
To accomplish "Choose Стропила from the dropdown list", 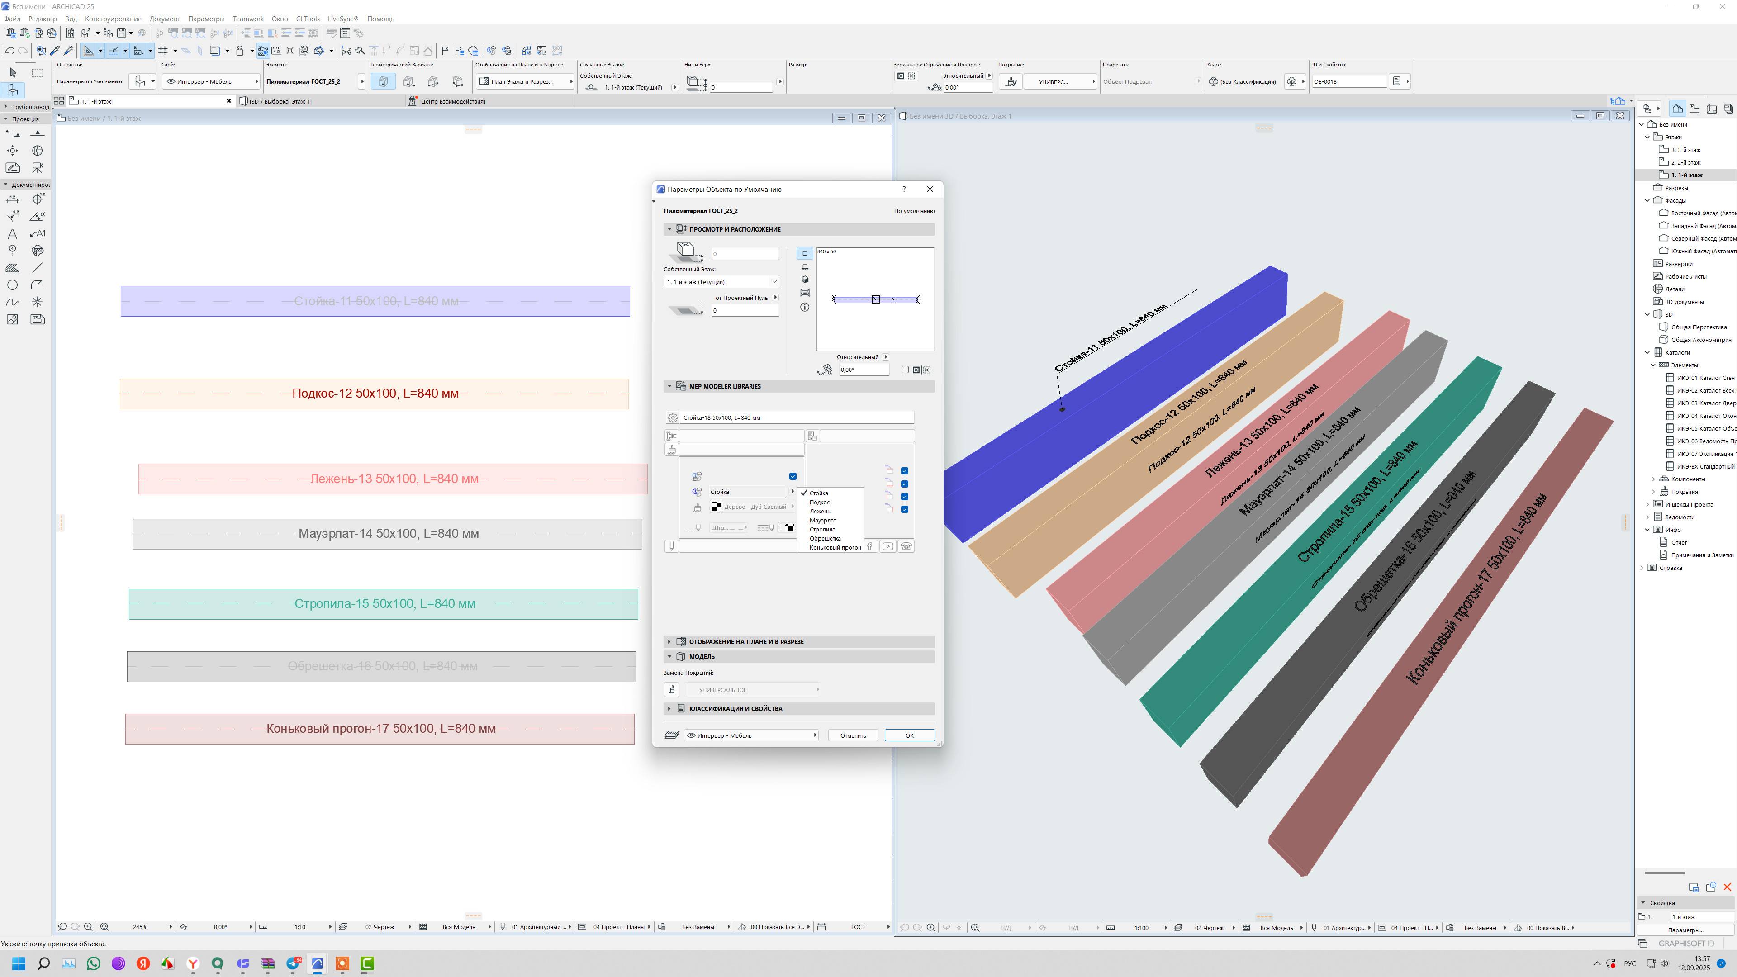I will coord(822,529).
